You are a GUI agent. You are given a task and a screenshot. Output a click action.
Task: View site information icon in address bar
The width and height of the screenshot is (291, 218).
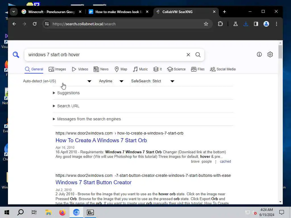(x=47, y=24)
